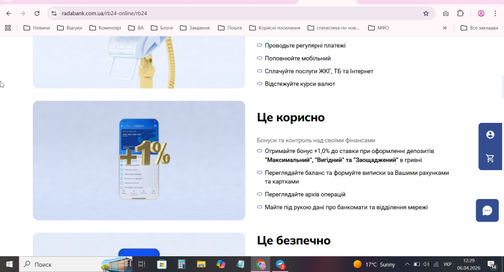
Task: Click text Проводьте регулярні платежі
Action: [305, 45]
